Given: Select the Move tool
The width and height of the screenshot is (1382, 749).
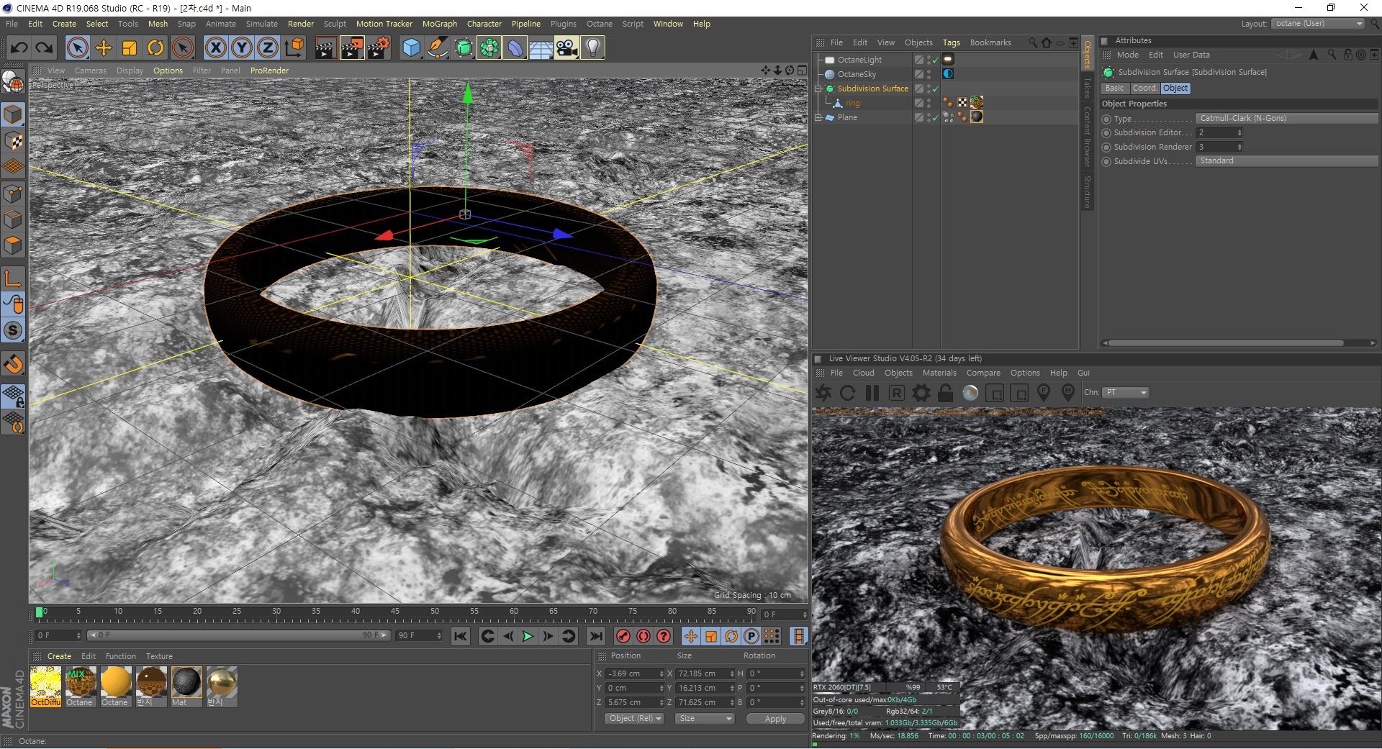Looking at the screenshot, I should [104, 48].
